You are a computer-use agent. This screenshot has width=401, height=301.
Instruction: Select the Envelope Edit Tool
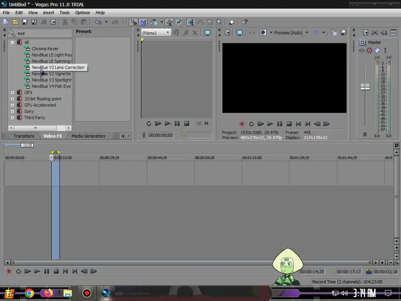[x=200, y=22]
